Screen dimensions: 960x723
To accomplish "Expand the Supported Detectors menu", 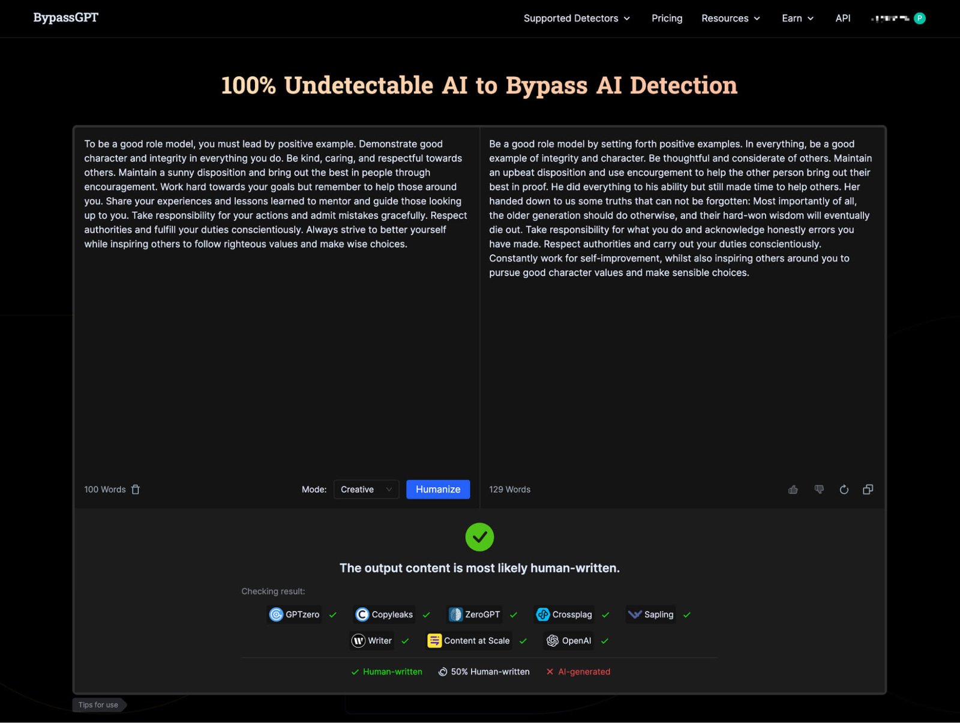I will tap(577, 18).
